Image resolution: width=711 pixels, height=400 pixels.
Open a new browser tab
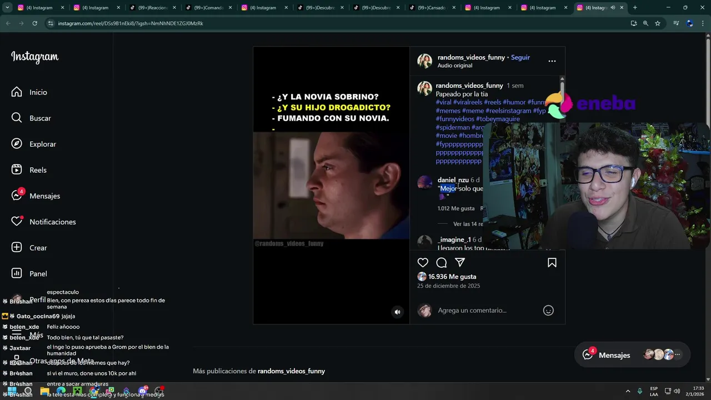pos(635,8)
